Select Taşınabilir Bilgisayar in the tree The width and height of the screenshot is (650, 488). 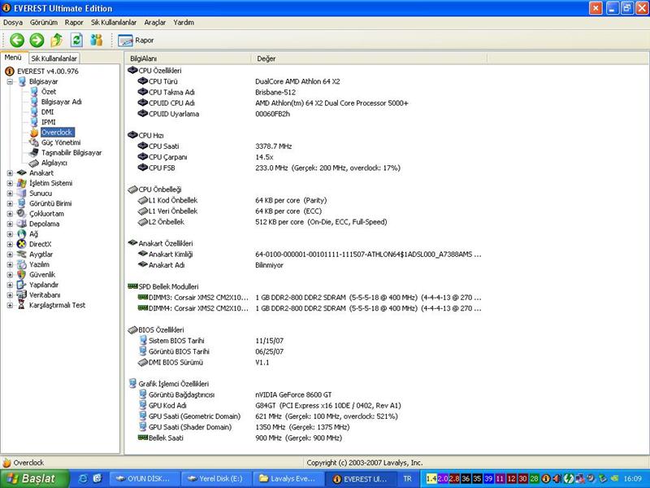71,153
